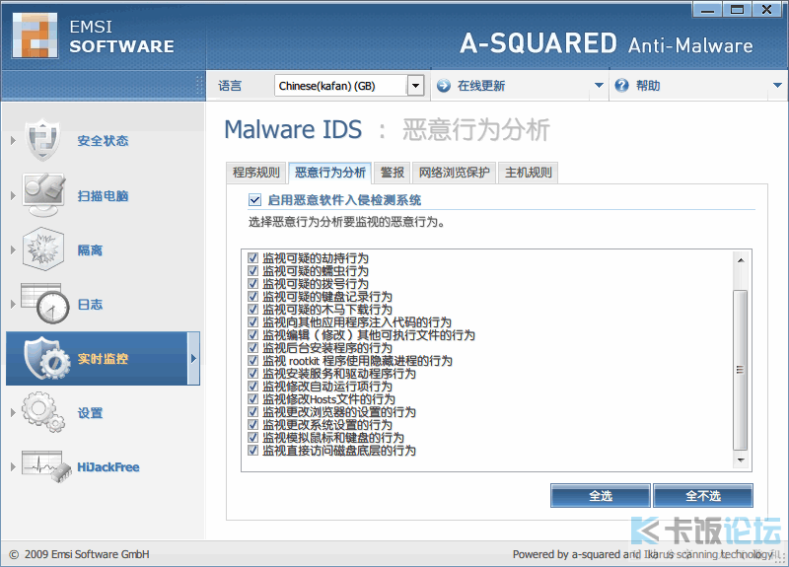Open security status via shield icon
789x567 pixels.
click(x=43, y=140)
